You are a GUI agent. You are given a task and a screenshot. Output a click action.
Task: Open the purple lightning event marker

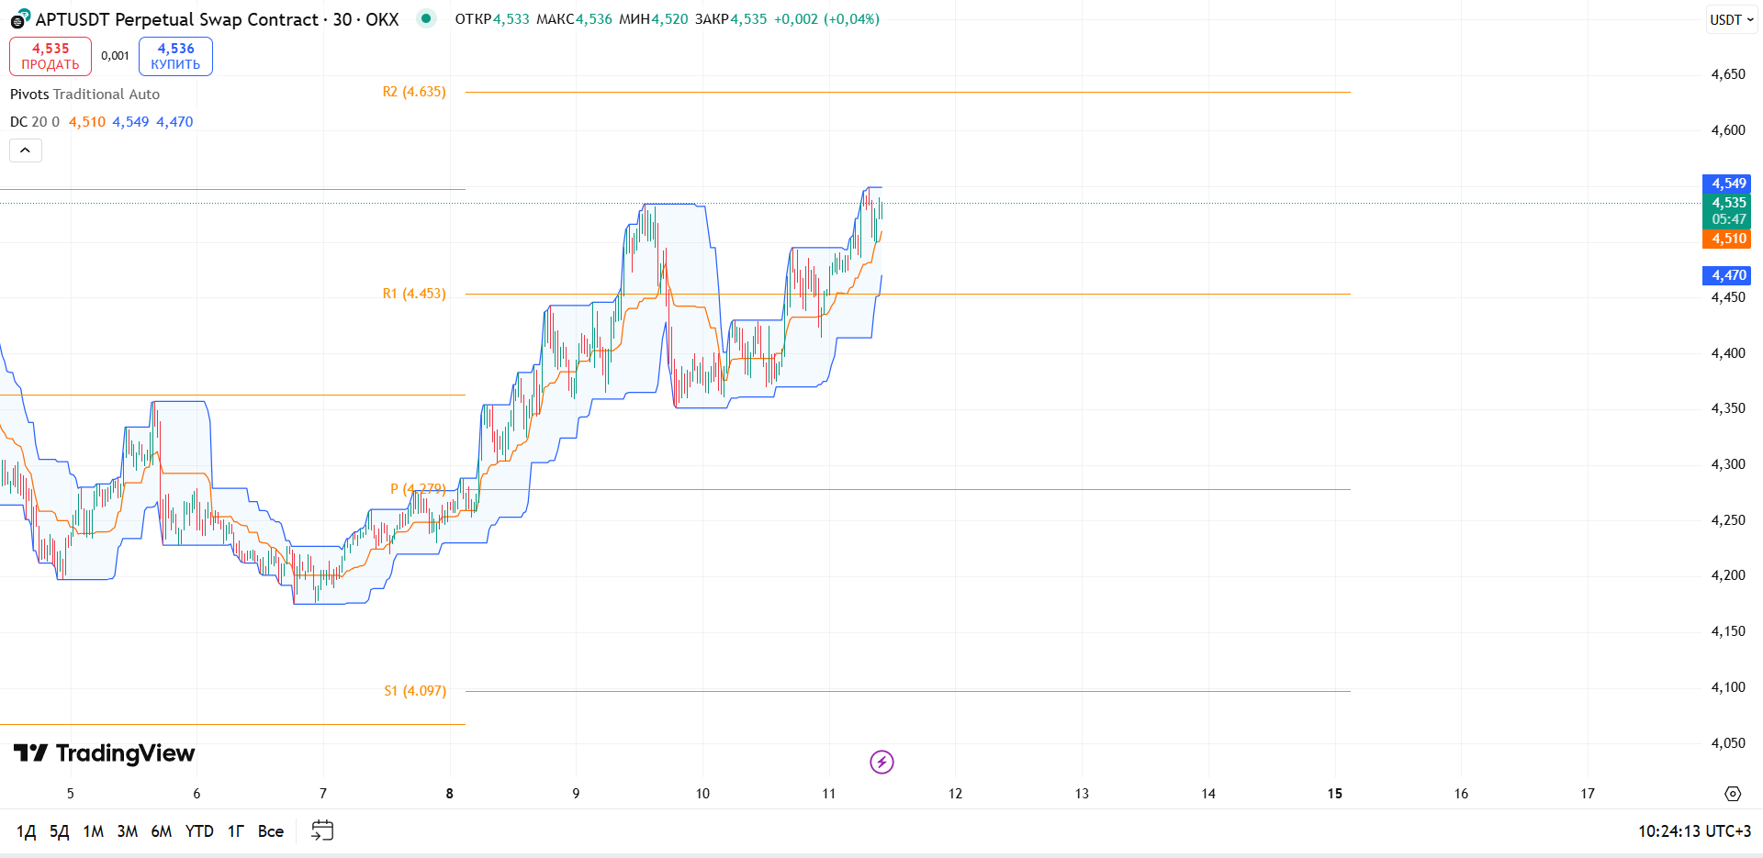tap(881, 762)
